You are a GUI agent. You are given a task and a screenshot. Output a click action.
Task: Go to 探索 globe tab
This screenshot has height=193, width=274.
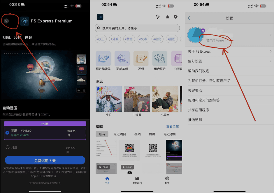pyautogui.click(x=167, y=180)
